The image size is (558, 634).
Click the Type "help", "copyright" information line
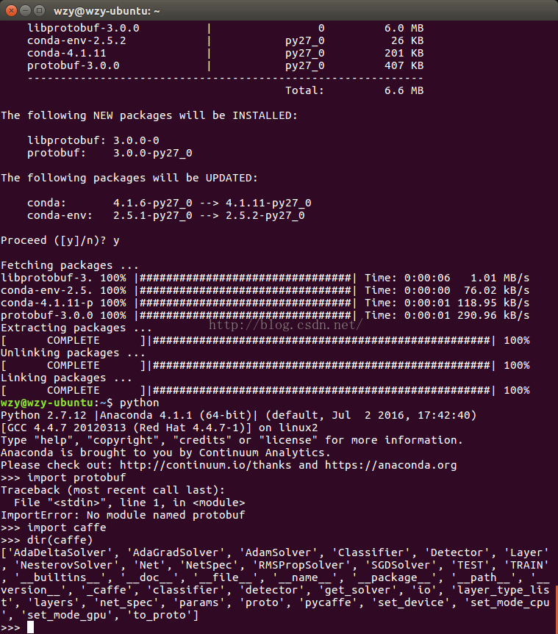coord(232,440)
